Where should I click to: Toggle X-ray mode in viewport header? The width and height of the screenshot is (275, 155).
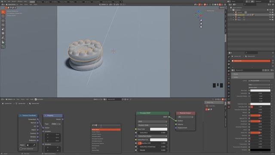210,5
